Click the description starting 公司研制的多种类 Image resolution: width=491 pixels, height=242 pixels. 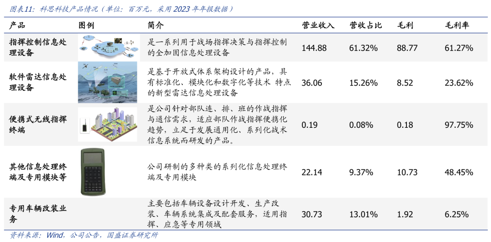click(x=217, y=172)
